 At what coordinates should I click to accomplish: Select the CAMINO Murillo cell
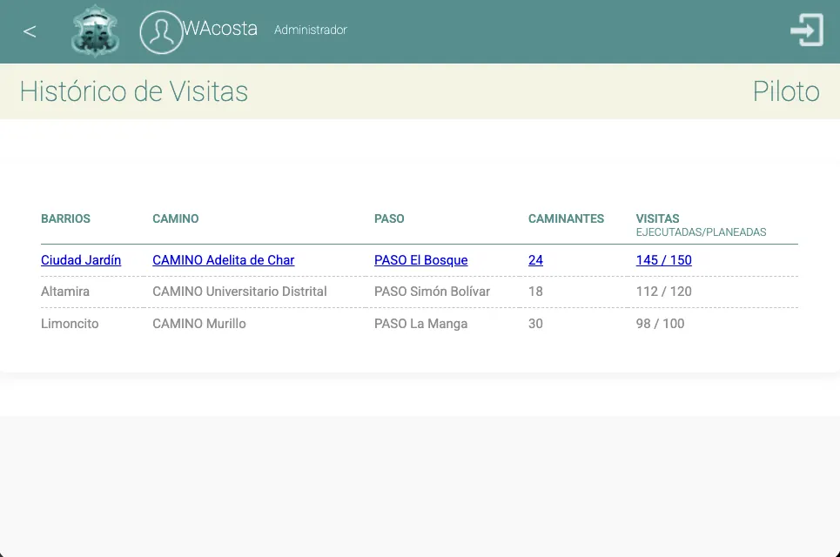(x=199, y=324)
